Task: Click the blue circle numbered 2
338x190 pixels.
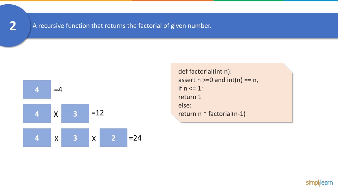Action: click(13, 26)
